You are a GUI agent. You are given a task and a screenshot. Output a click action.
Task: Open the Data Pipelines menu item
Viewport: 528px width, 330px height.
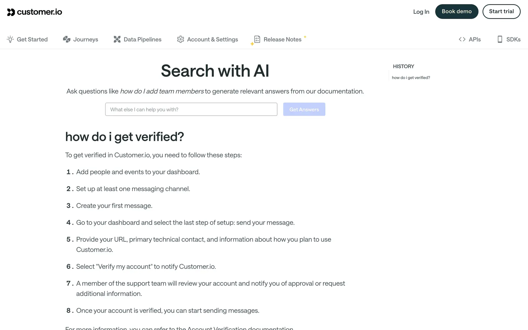pyautogui.click(x=142, y=39)
